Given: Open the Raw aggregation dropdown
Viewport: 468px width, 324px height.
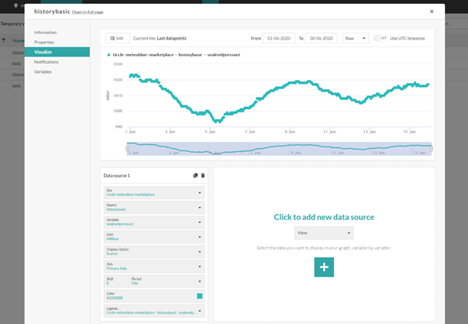Looking at the screenshot, I should [356, 38].
